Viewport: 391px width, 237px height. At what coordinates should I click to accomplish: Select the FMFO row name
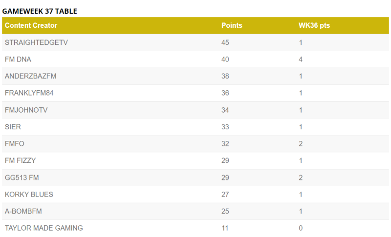(15, 144)
